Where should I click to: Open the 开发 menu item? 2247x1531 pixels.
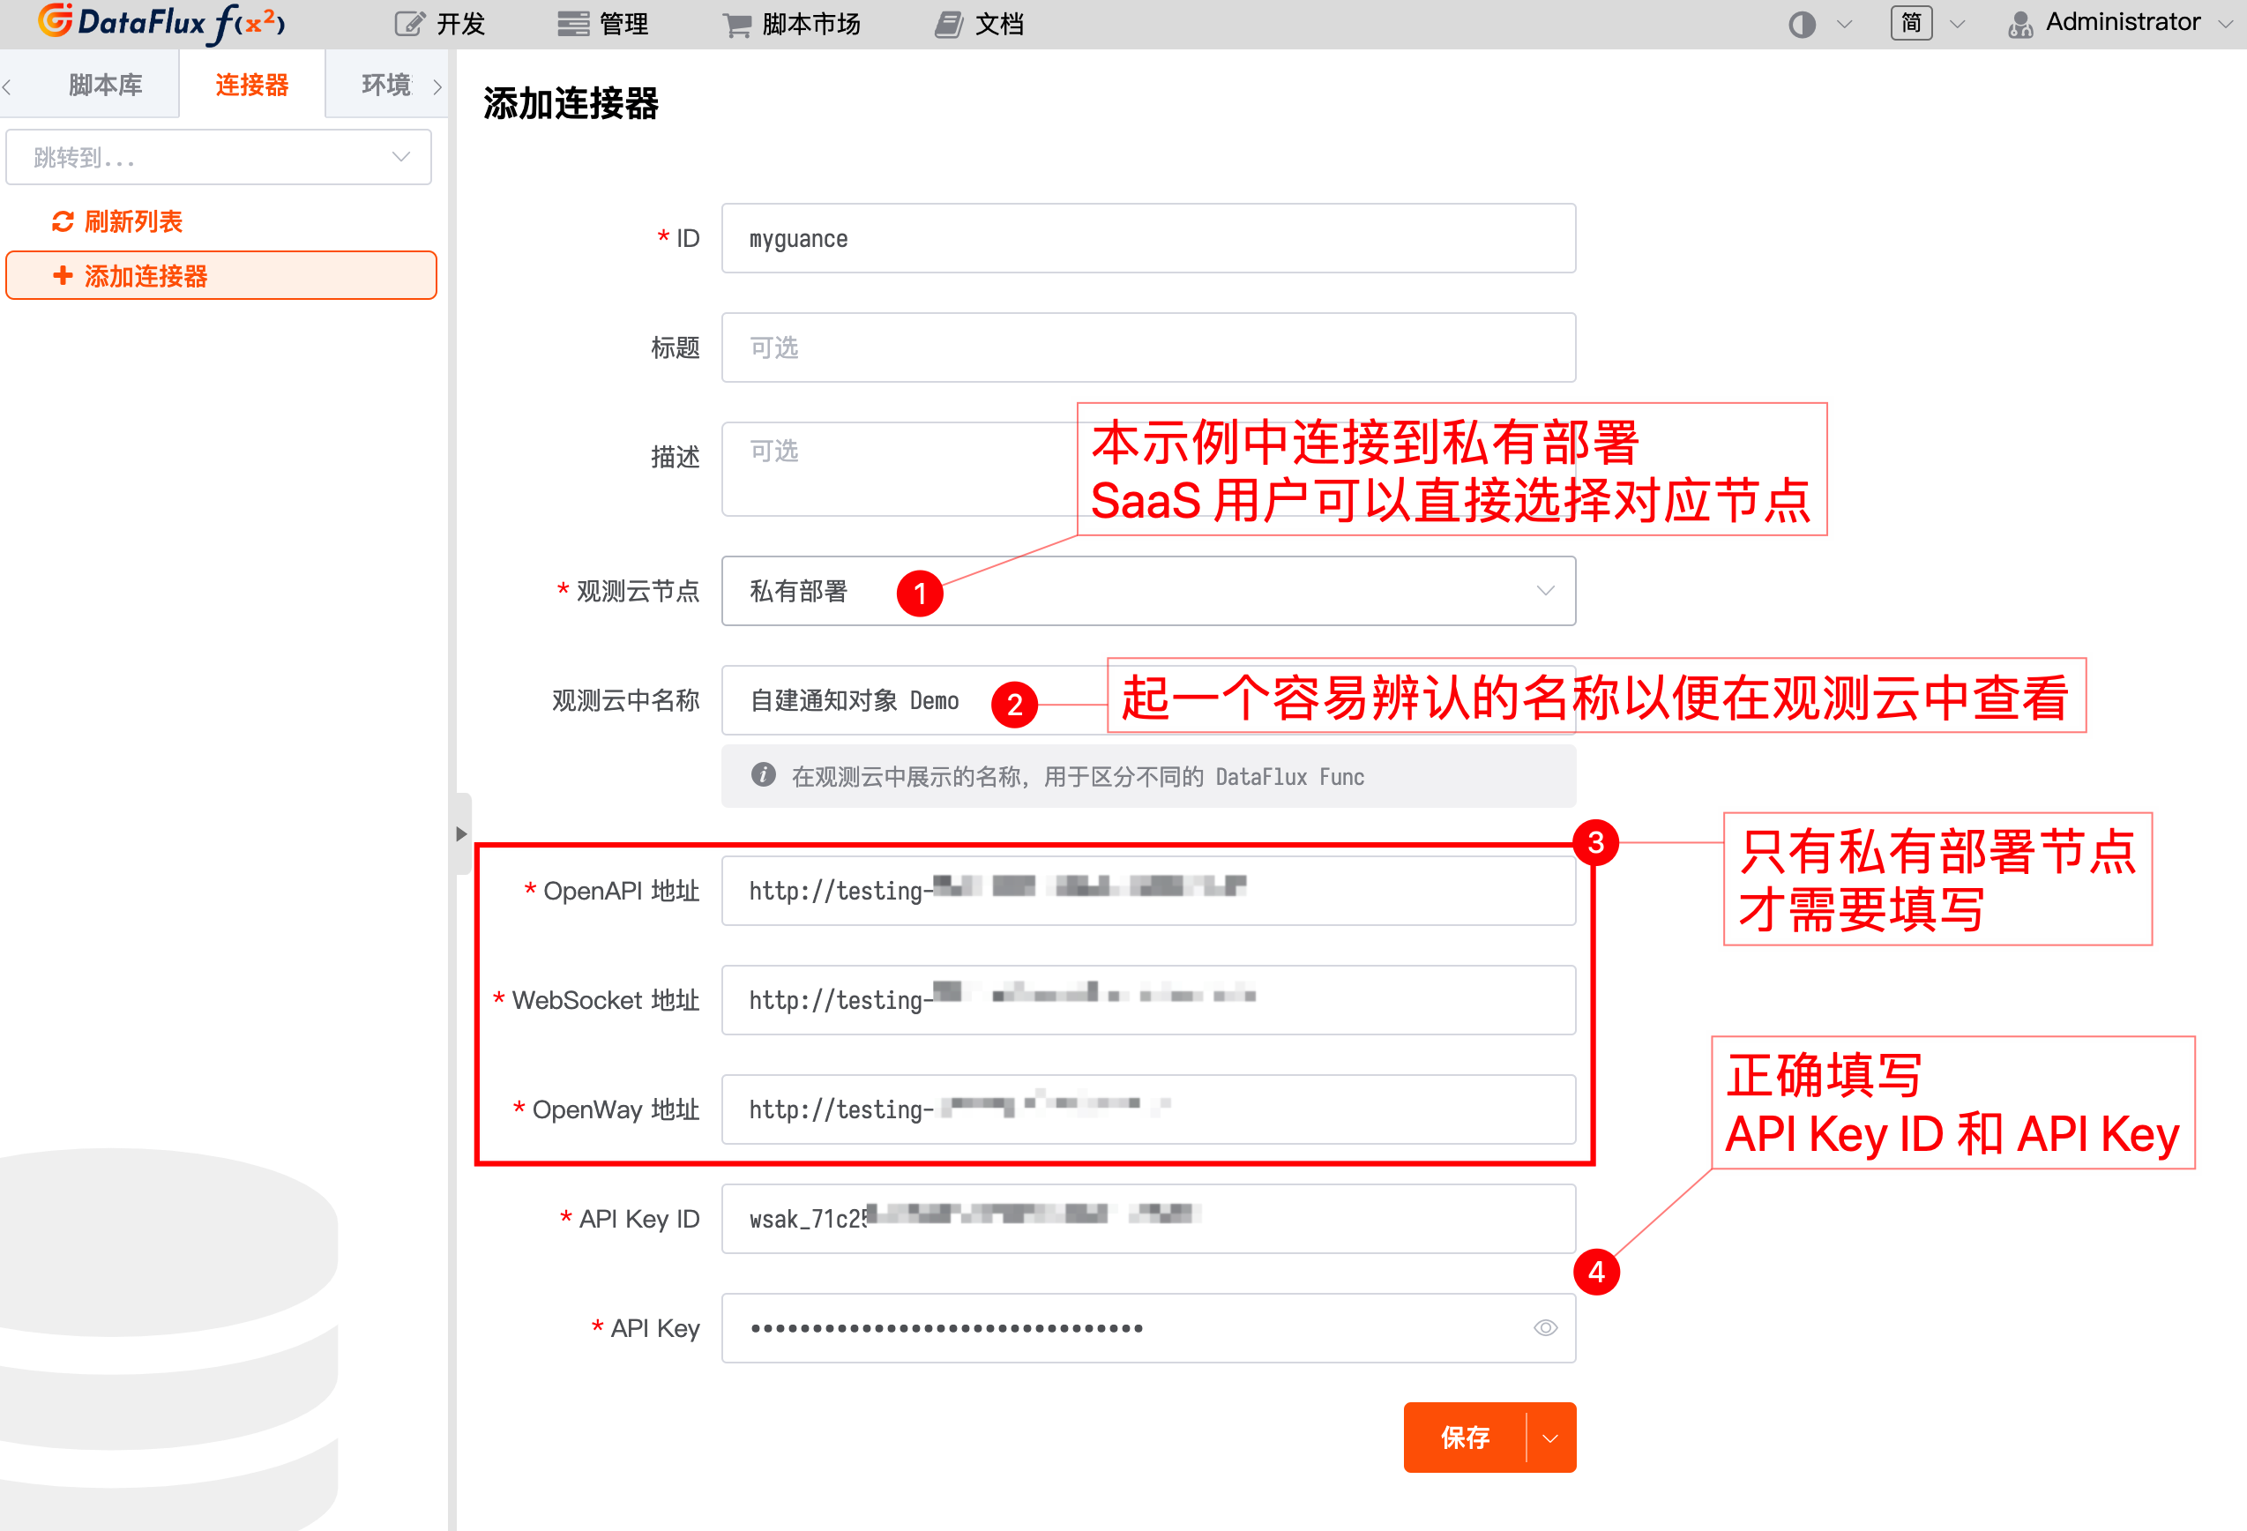point(439,24)
